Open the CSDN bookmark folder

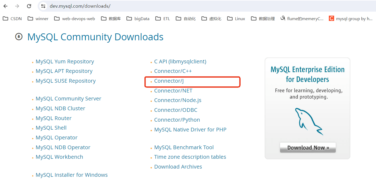click(x=12, y=19)
